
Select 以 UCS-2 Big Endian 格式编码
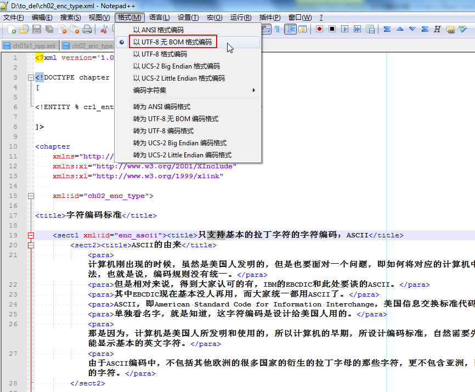pyautogui.click(x=188, y=66)
